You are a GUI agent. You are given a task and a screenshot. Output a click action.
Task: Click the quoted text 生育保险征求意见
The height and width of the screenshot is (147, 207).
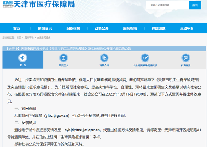[75, 137]
